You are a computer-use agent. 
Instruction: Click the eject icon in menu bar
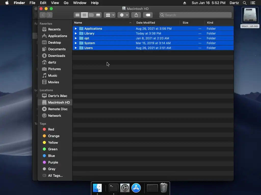(x=185, y=3)
